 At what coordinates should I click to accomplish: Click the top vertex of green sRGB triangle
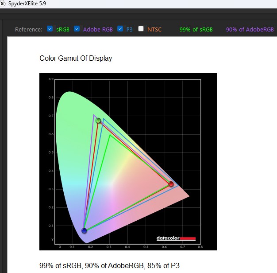pos(109,135)
